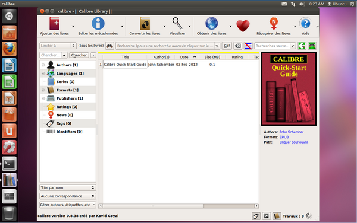Click the Convertir les livres icon
This screenshot has width=357, height=223.
click(x=145, y=24)
